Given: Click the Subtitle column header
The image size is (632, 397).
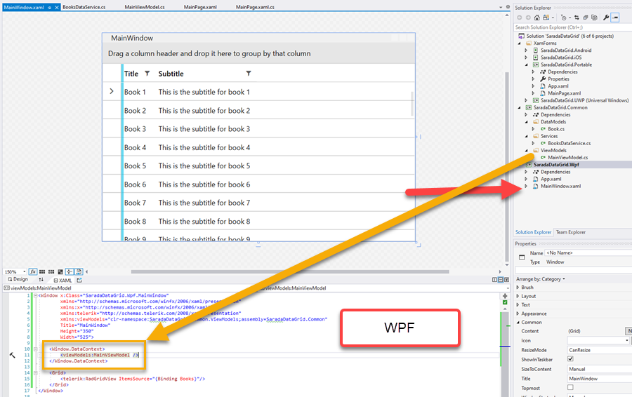Looking at the screenshot, I should [171, 74].
